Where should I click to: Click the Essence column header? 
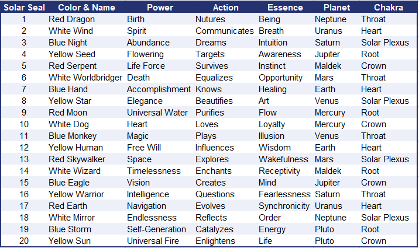click(285, 8)
